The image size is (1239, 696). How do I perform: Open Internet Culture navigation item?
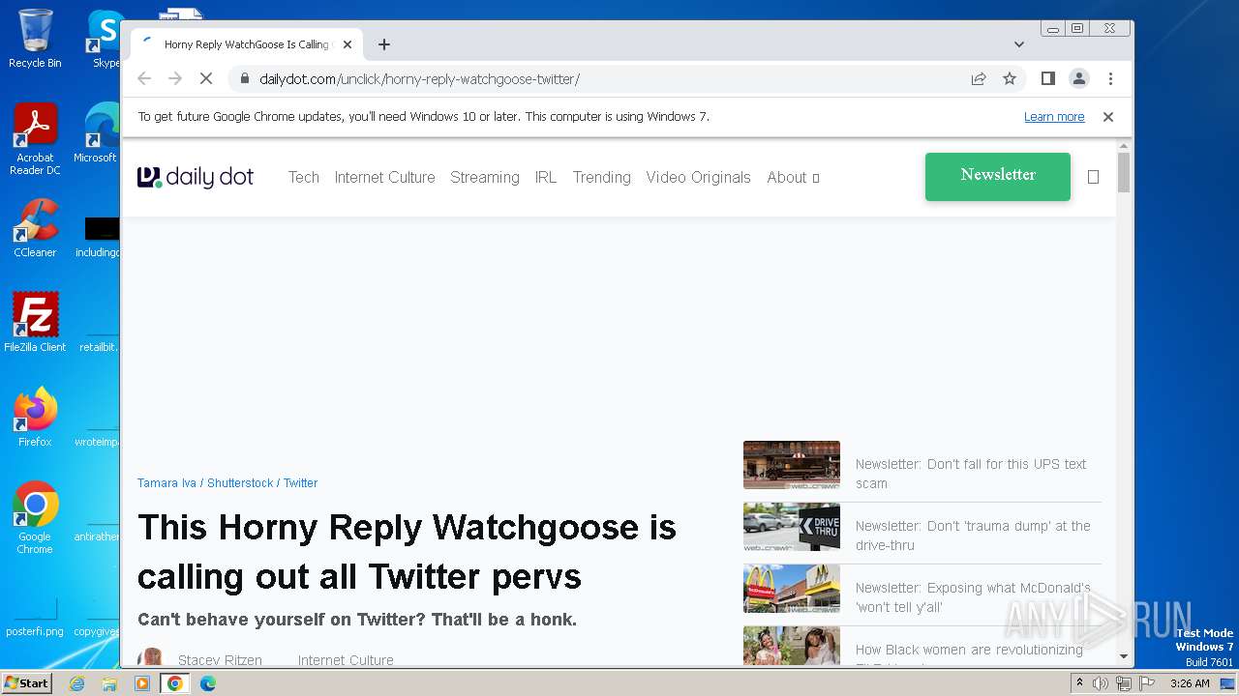(x=385, y=177)
